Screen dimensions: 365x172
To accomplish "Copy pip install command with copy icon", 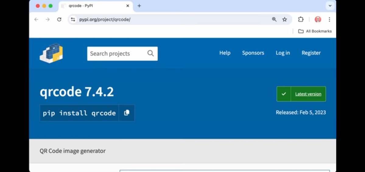I will point(127,113).
